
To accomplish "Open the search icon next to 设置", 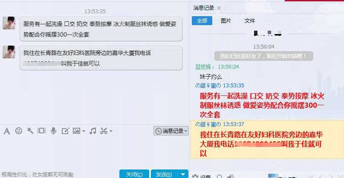I will [x=220, y=176].
